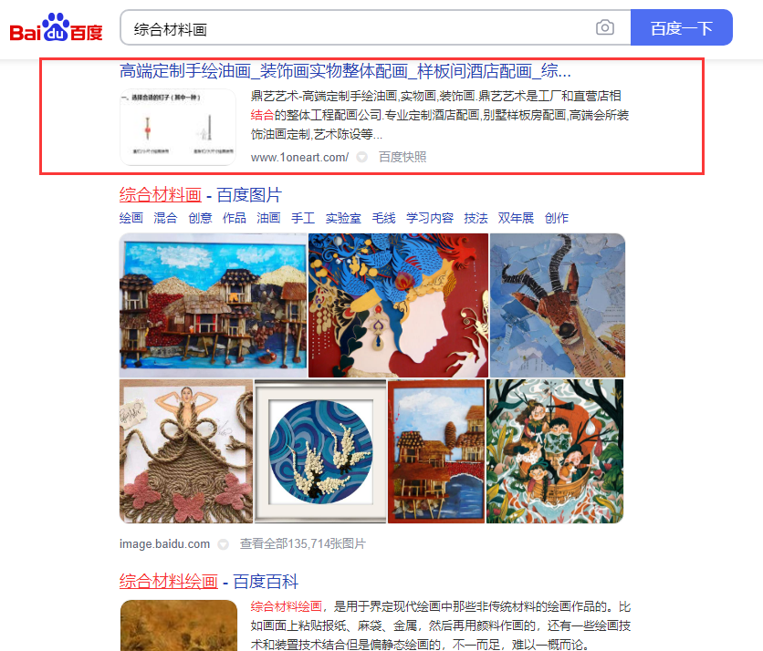Click the camera image search icon
Image resolution: width=763 pixels, height=651 pixels.
tap(605, 27)
